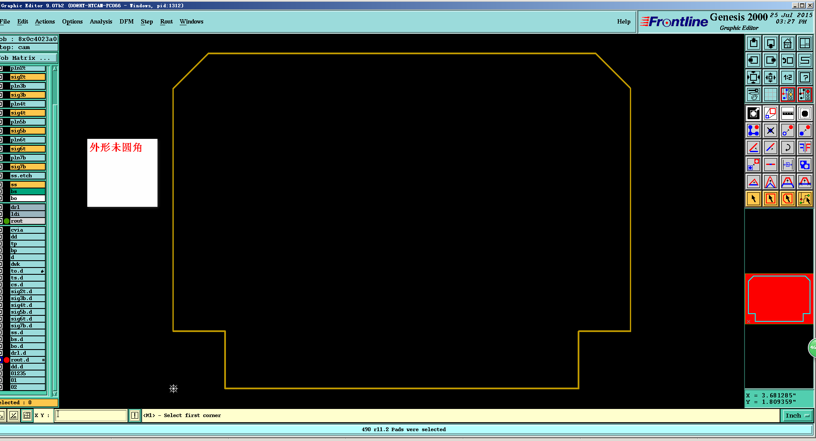Click the red board overview thumbnail
The width and height of the screenshot is (816, 441).
tap(779, 299)
